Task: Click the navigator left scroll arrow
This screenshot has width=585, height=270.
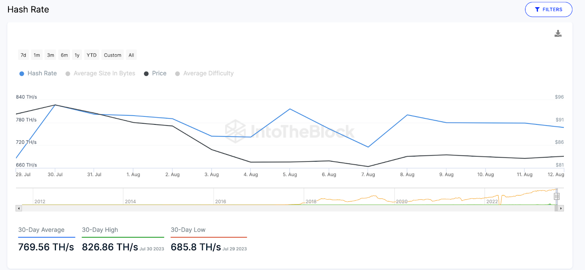Action: (19, 208)
